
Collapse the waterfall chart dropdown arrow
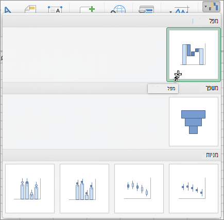(x=205, y=7)
